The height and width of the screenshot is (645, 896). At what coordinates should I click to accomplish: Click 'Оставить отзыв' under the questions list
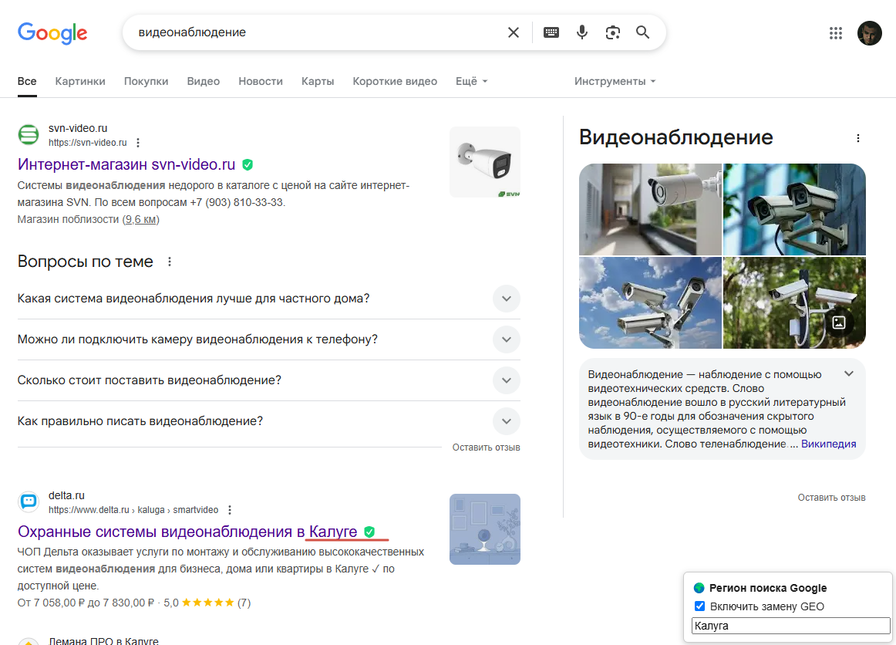pos(486,447)
